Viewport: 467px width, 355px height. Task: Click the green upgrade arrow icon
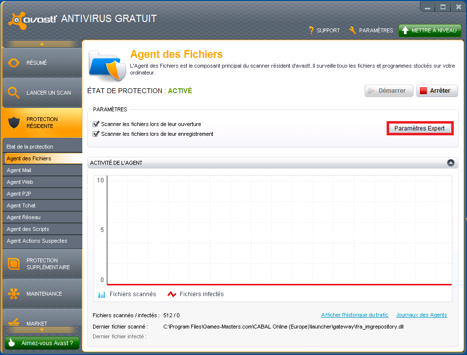tap(405, 30)
